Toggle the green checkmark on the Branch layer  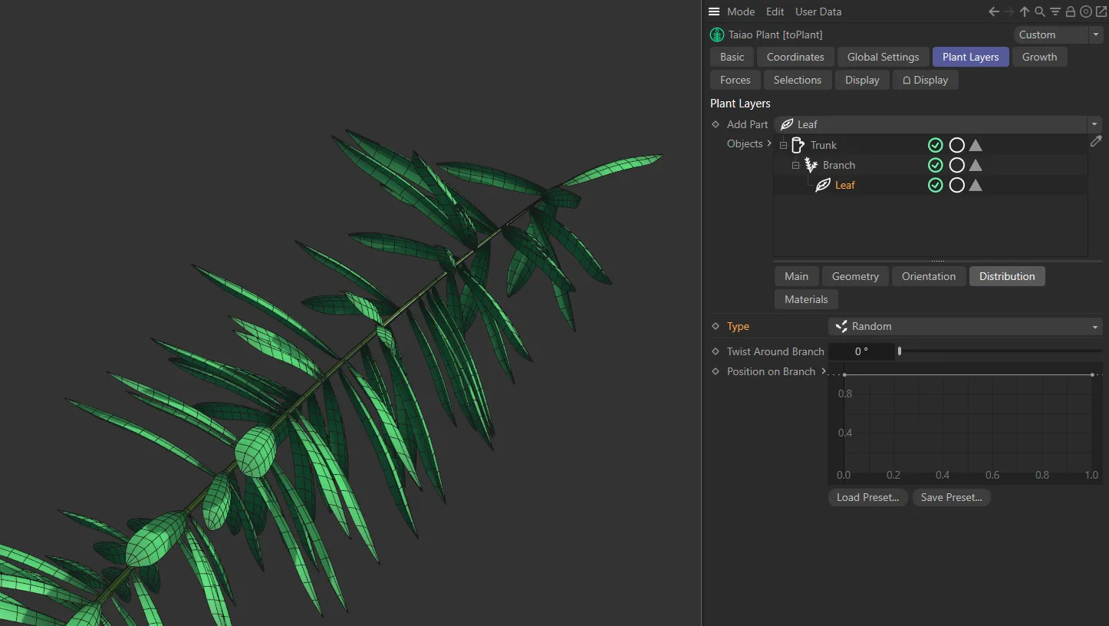click(935, 165)
